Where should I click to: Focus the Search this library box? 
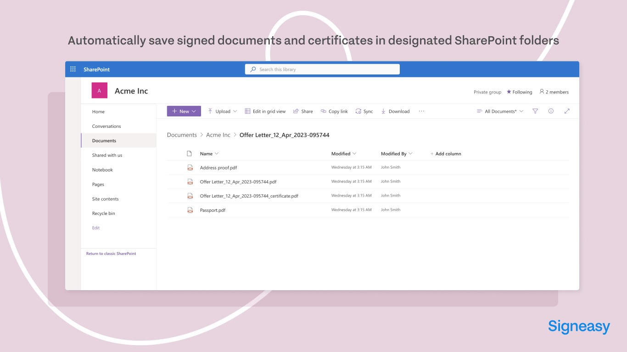tap(322, 69)
